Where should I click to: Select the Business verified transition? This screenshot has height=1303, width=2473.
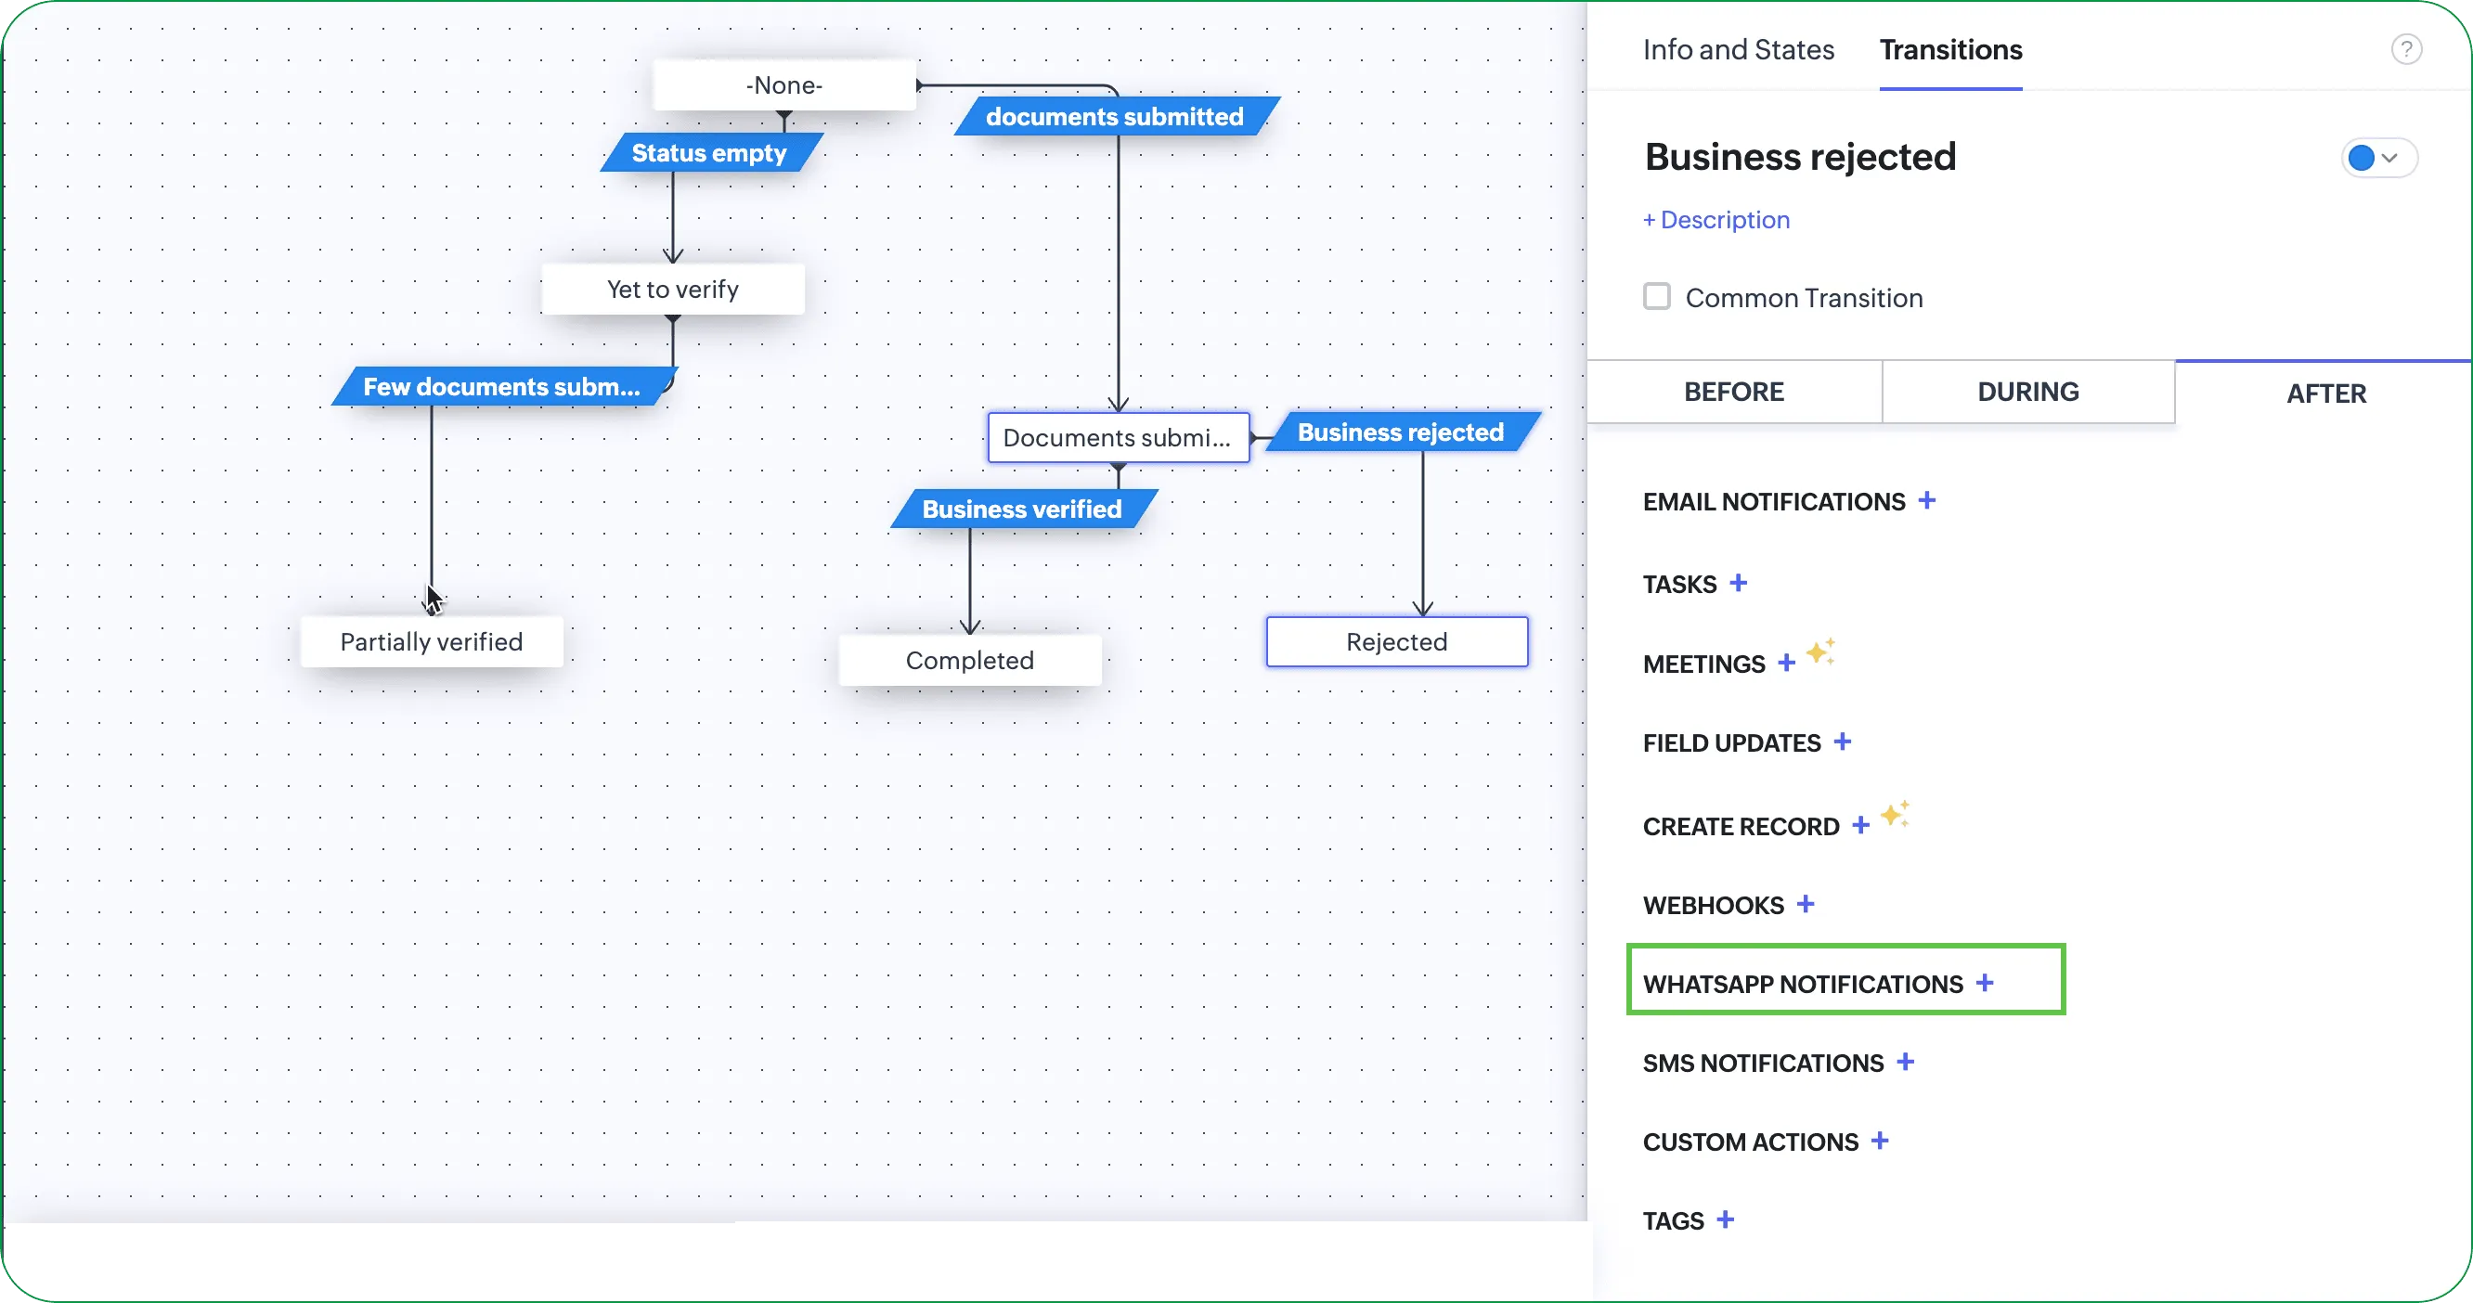[x=1022, y=509]
